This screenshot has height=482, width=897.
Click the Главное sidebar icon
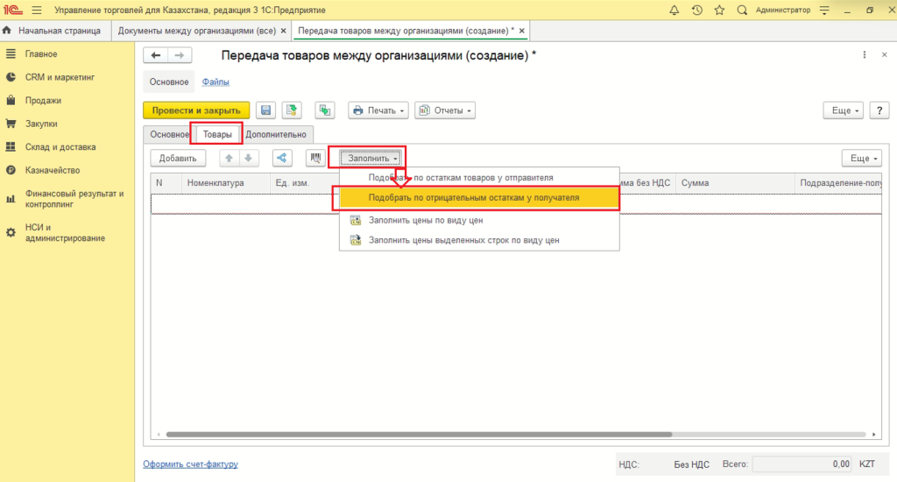coord(11,53)
